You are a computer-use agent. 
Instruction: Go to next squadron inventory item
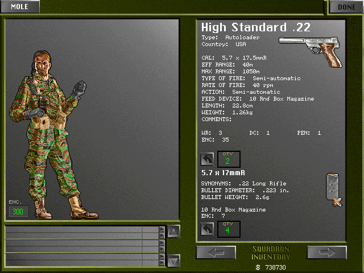click(x=327, y=253)
